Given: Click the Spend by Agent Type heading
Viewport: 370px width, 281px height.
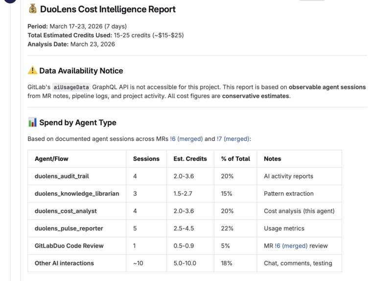Looking at the screenshot, I should pyautogui.click(x=78, y=123).
